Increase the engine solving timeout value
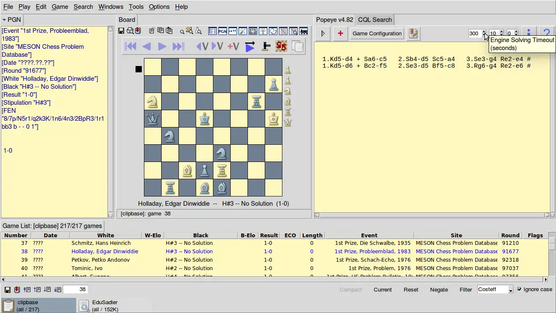The width and height of the screenshot is (556, 313). pos(484,32)
